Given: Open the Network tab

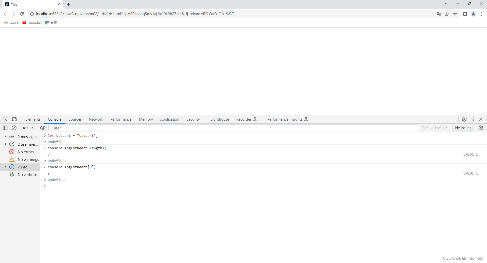Looking at the screenshot, I should (x=96, y=119).
